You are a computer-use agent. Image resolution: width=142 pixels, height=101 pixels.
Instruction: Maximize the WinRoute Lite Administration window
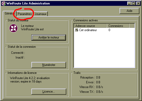pyautogui.click(x=133, y=3)
